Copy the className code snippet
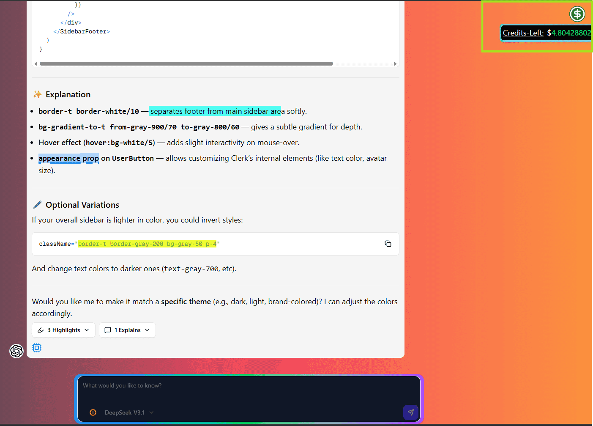Screen dimensions: 593x426 tap(388, 244)
